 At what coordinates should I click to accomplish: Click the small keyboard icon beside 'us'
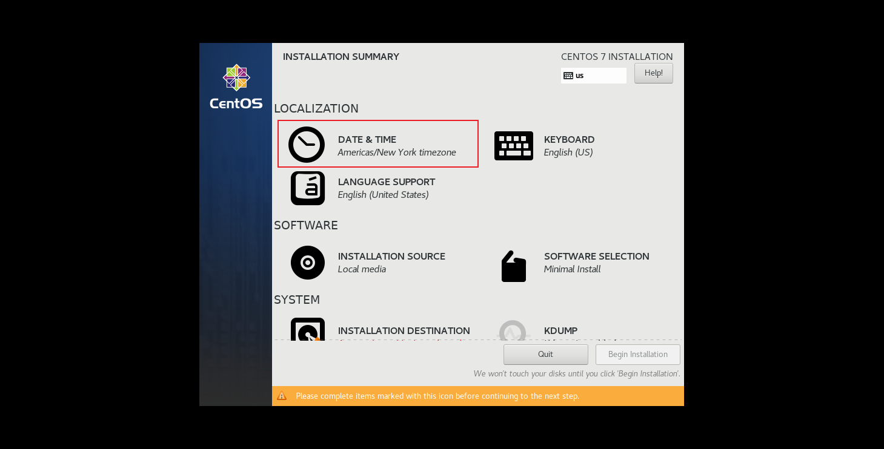pos(568,76)
